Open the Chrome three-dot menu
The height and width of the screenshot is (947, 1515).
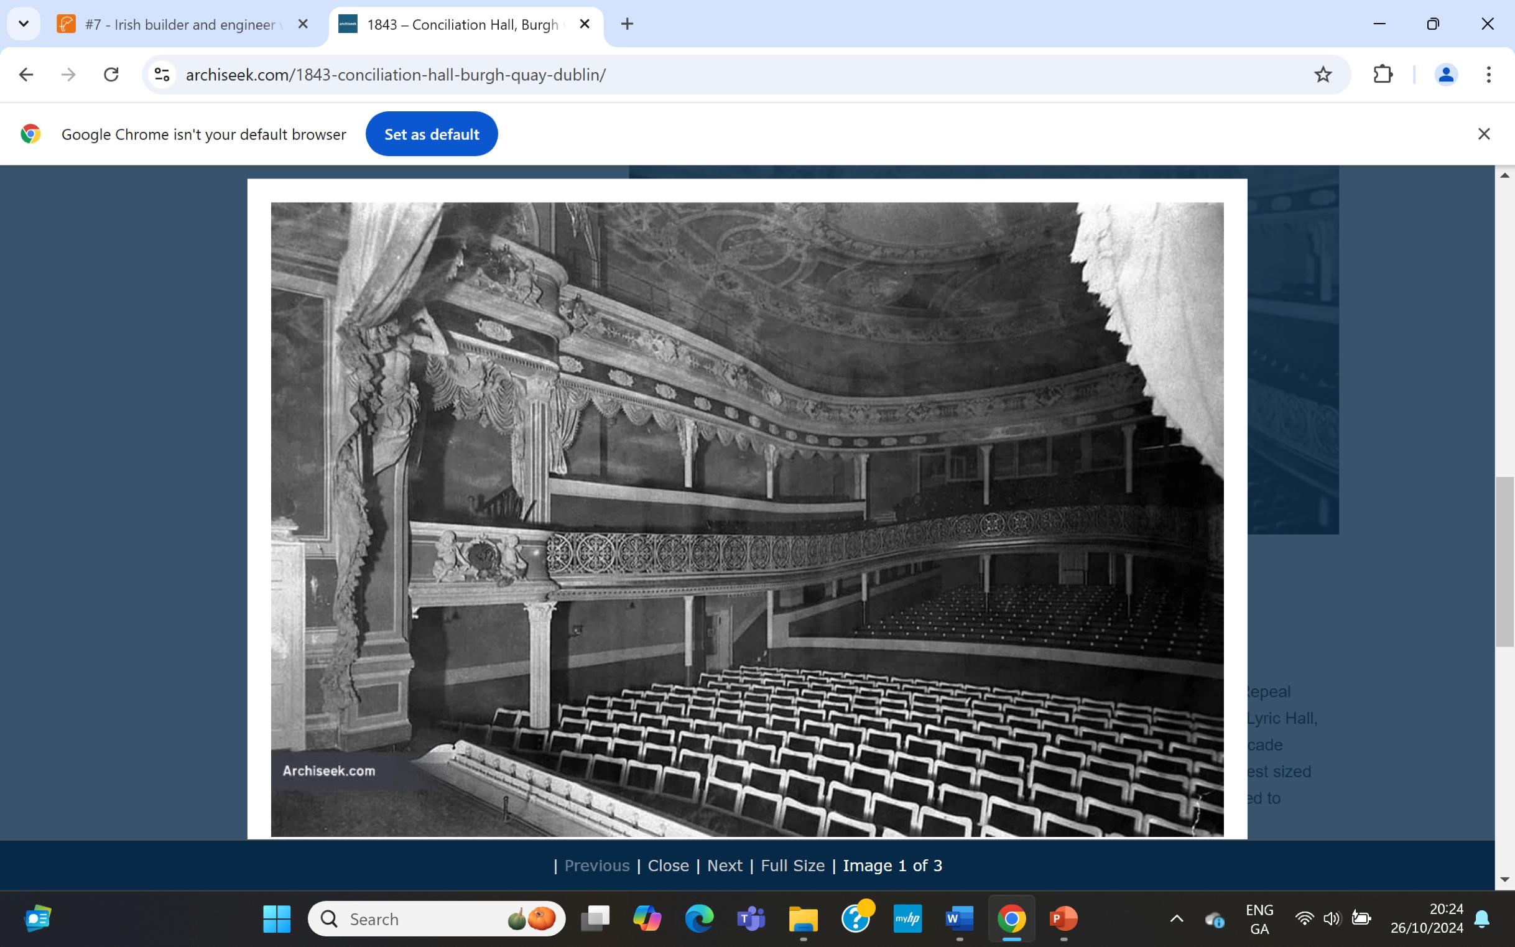1488,75
